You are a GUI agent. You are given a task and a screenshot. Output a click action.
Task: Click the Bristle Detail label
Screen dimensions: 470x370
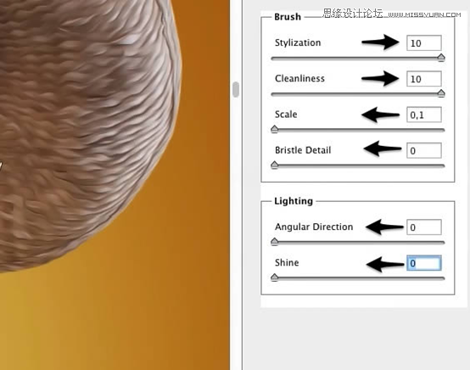303,150
